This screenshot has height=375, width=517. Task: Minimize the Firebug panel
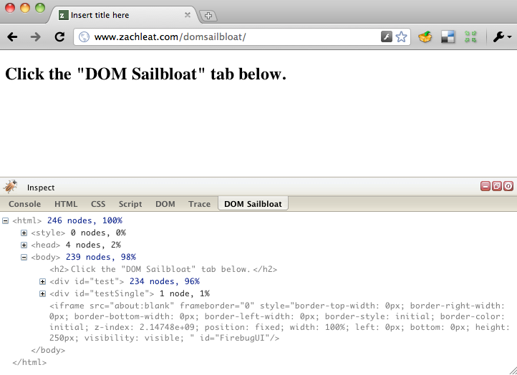click(485, 186)
